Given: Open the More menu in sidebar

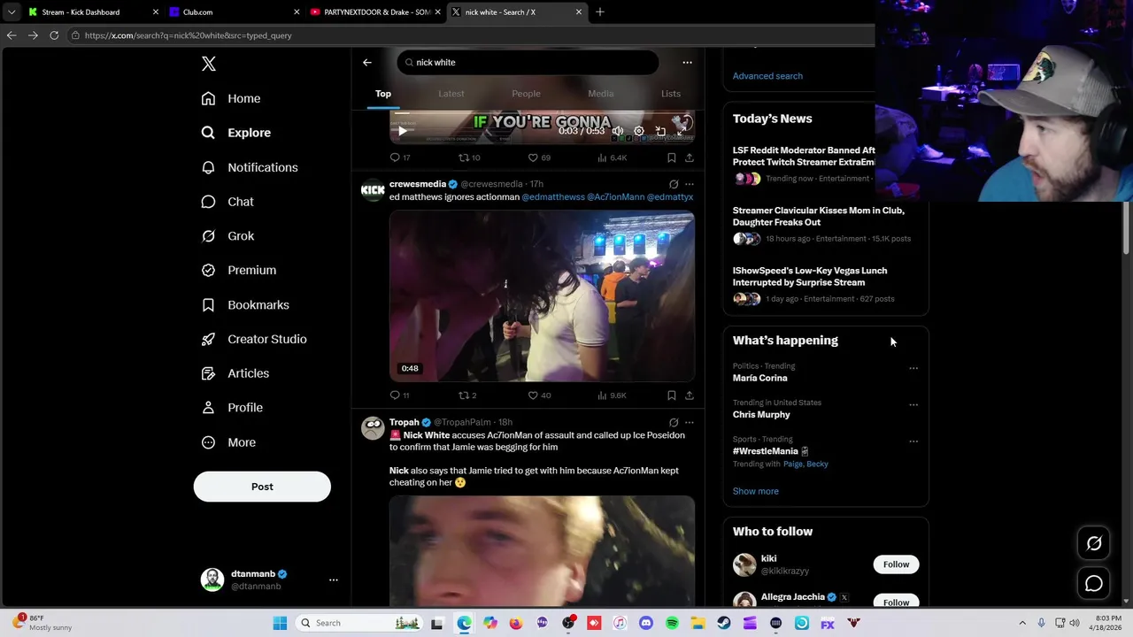Looking at the screenshot, I should [228, 442].
